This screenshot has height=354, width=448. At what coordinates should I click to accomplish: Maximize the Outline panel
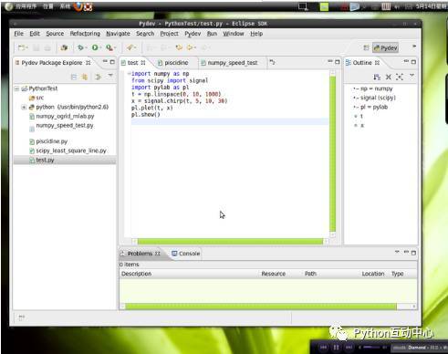click(413, 62)
